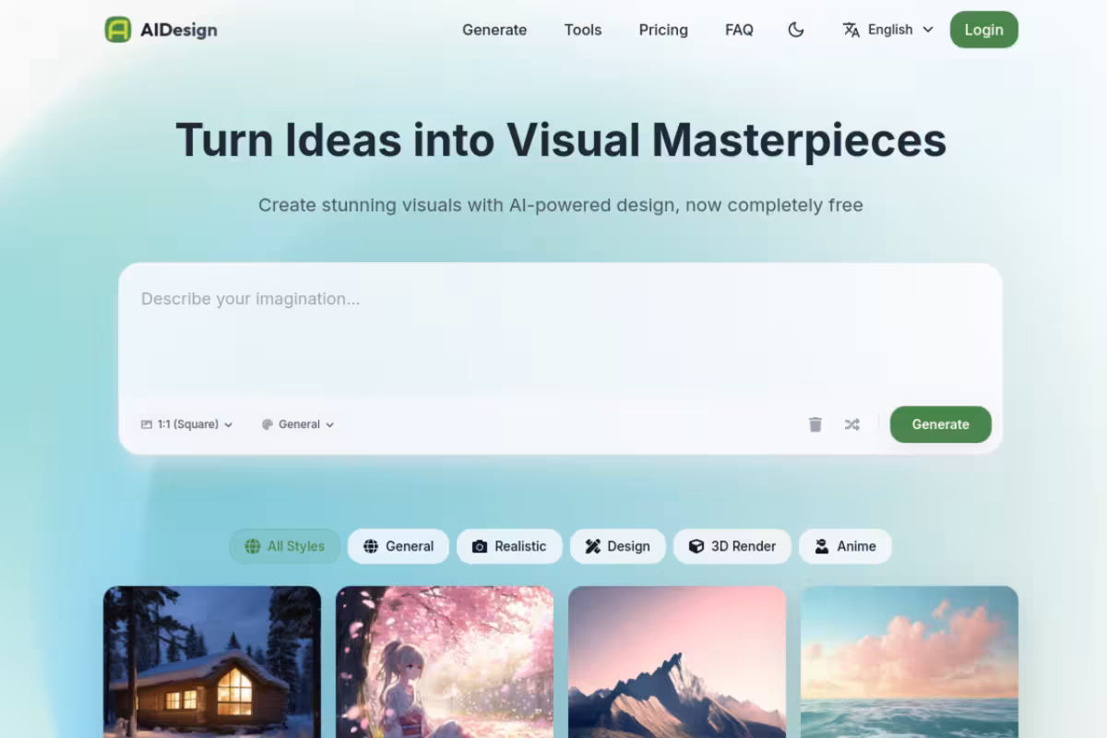Toggle dark mode with the moon icon
Viewport: 1107px width, 738px height.
(x=796, y=30)
